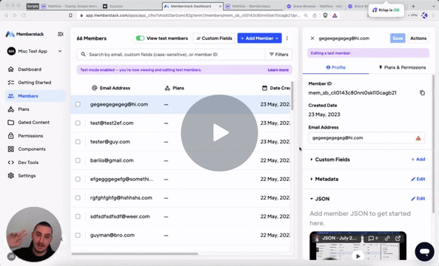This screenshot has width=439, height=266.
Task: Click the Memberstack logo
Action: tap(24, 34)
